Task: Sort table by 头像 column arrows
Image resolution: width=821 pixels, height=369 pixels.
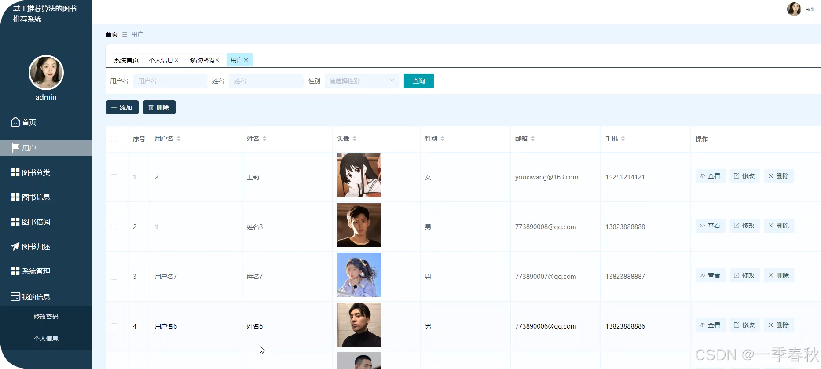Action: pyautogui.click(x=355, y=139)
